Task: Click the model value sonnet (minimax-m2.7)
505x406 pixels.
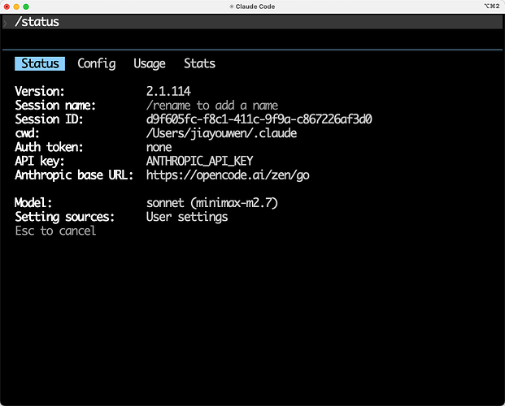Action: (212, 203)
